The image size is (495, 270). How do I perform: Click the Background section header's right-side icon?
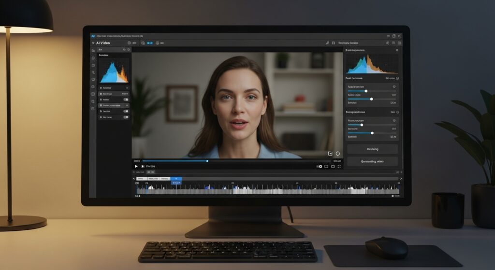pos(397,112)
